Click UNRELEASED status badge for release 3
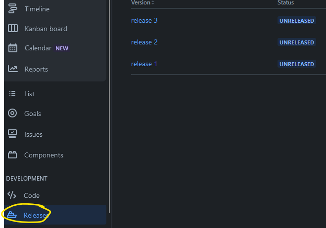This screenshot has height=228, width=326. click(x=296, y=21)
